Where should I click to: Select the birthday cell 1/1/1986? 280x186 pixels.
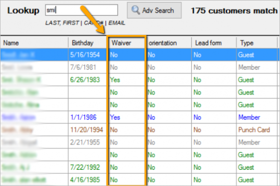tap(84, 117)
